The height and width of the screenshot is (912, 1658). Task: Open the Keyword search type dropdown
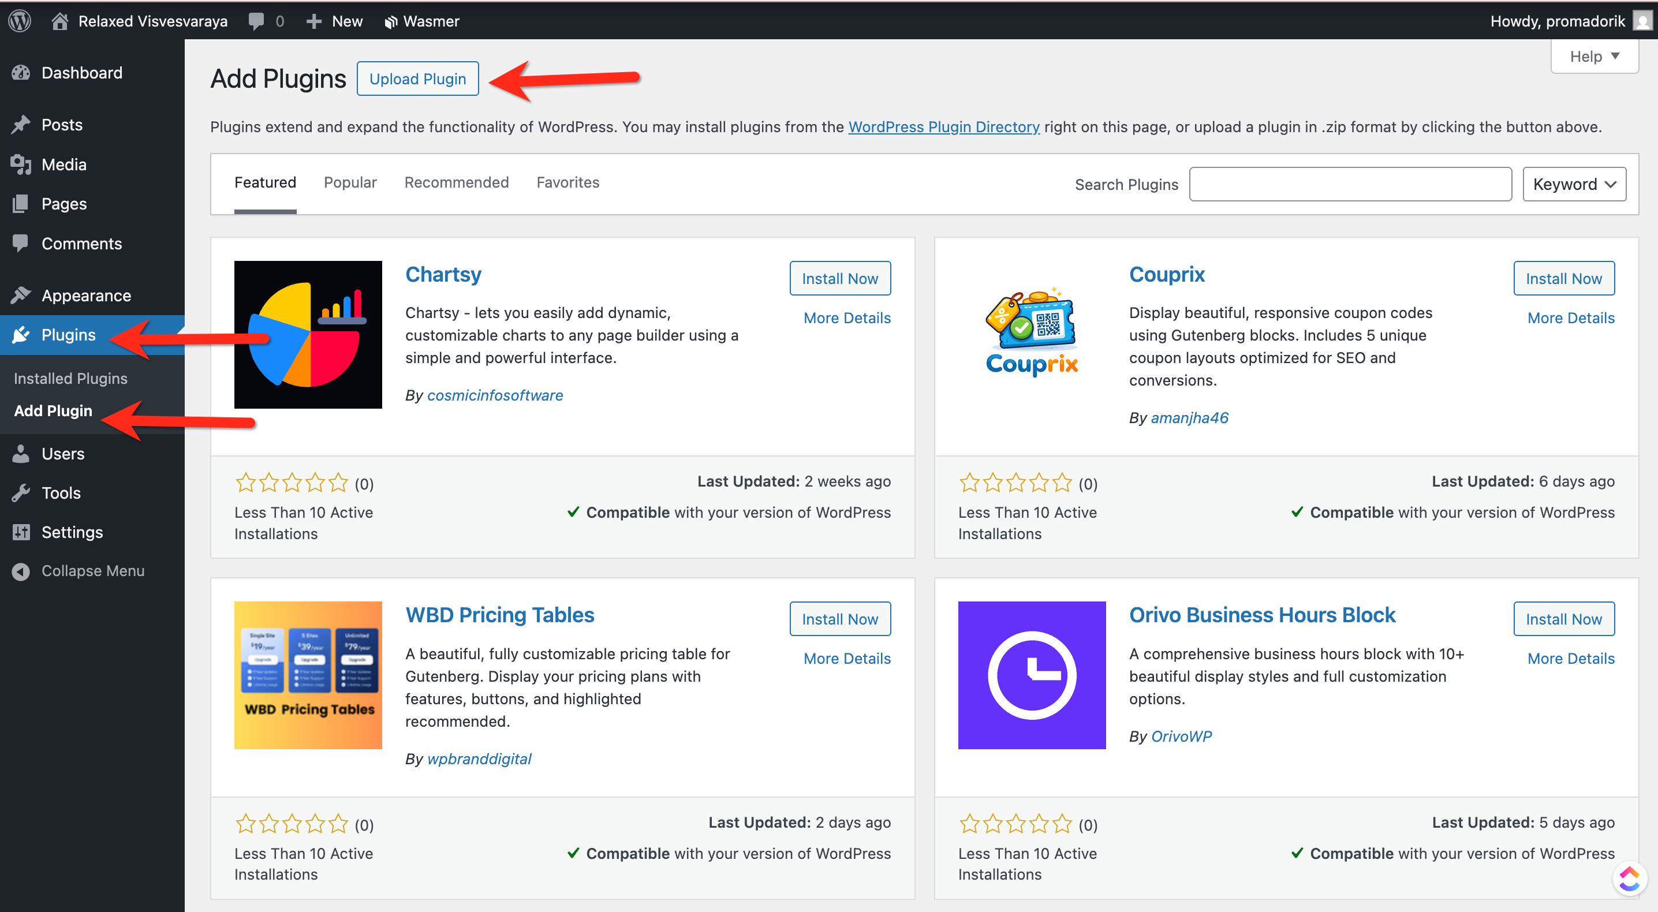pyautogui.click(x=1574, y=184)
